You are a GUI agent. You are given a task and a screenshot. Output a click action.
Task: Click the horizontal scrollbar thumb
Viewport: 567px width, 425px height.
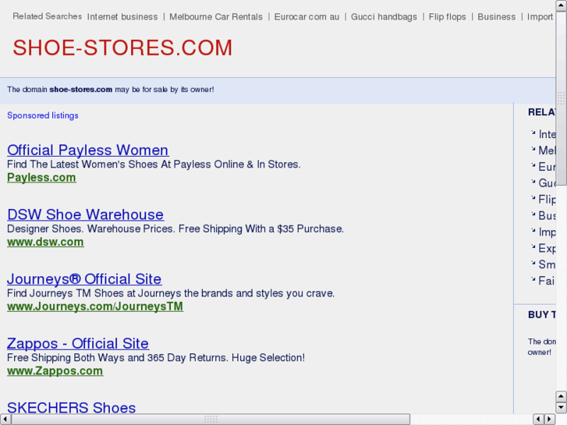point(211,420)
